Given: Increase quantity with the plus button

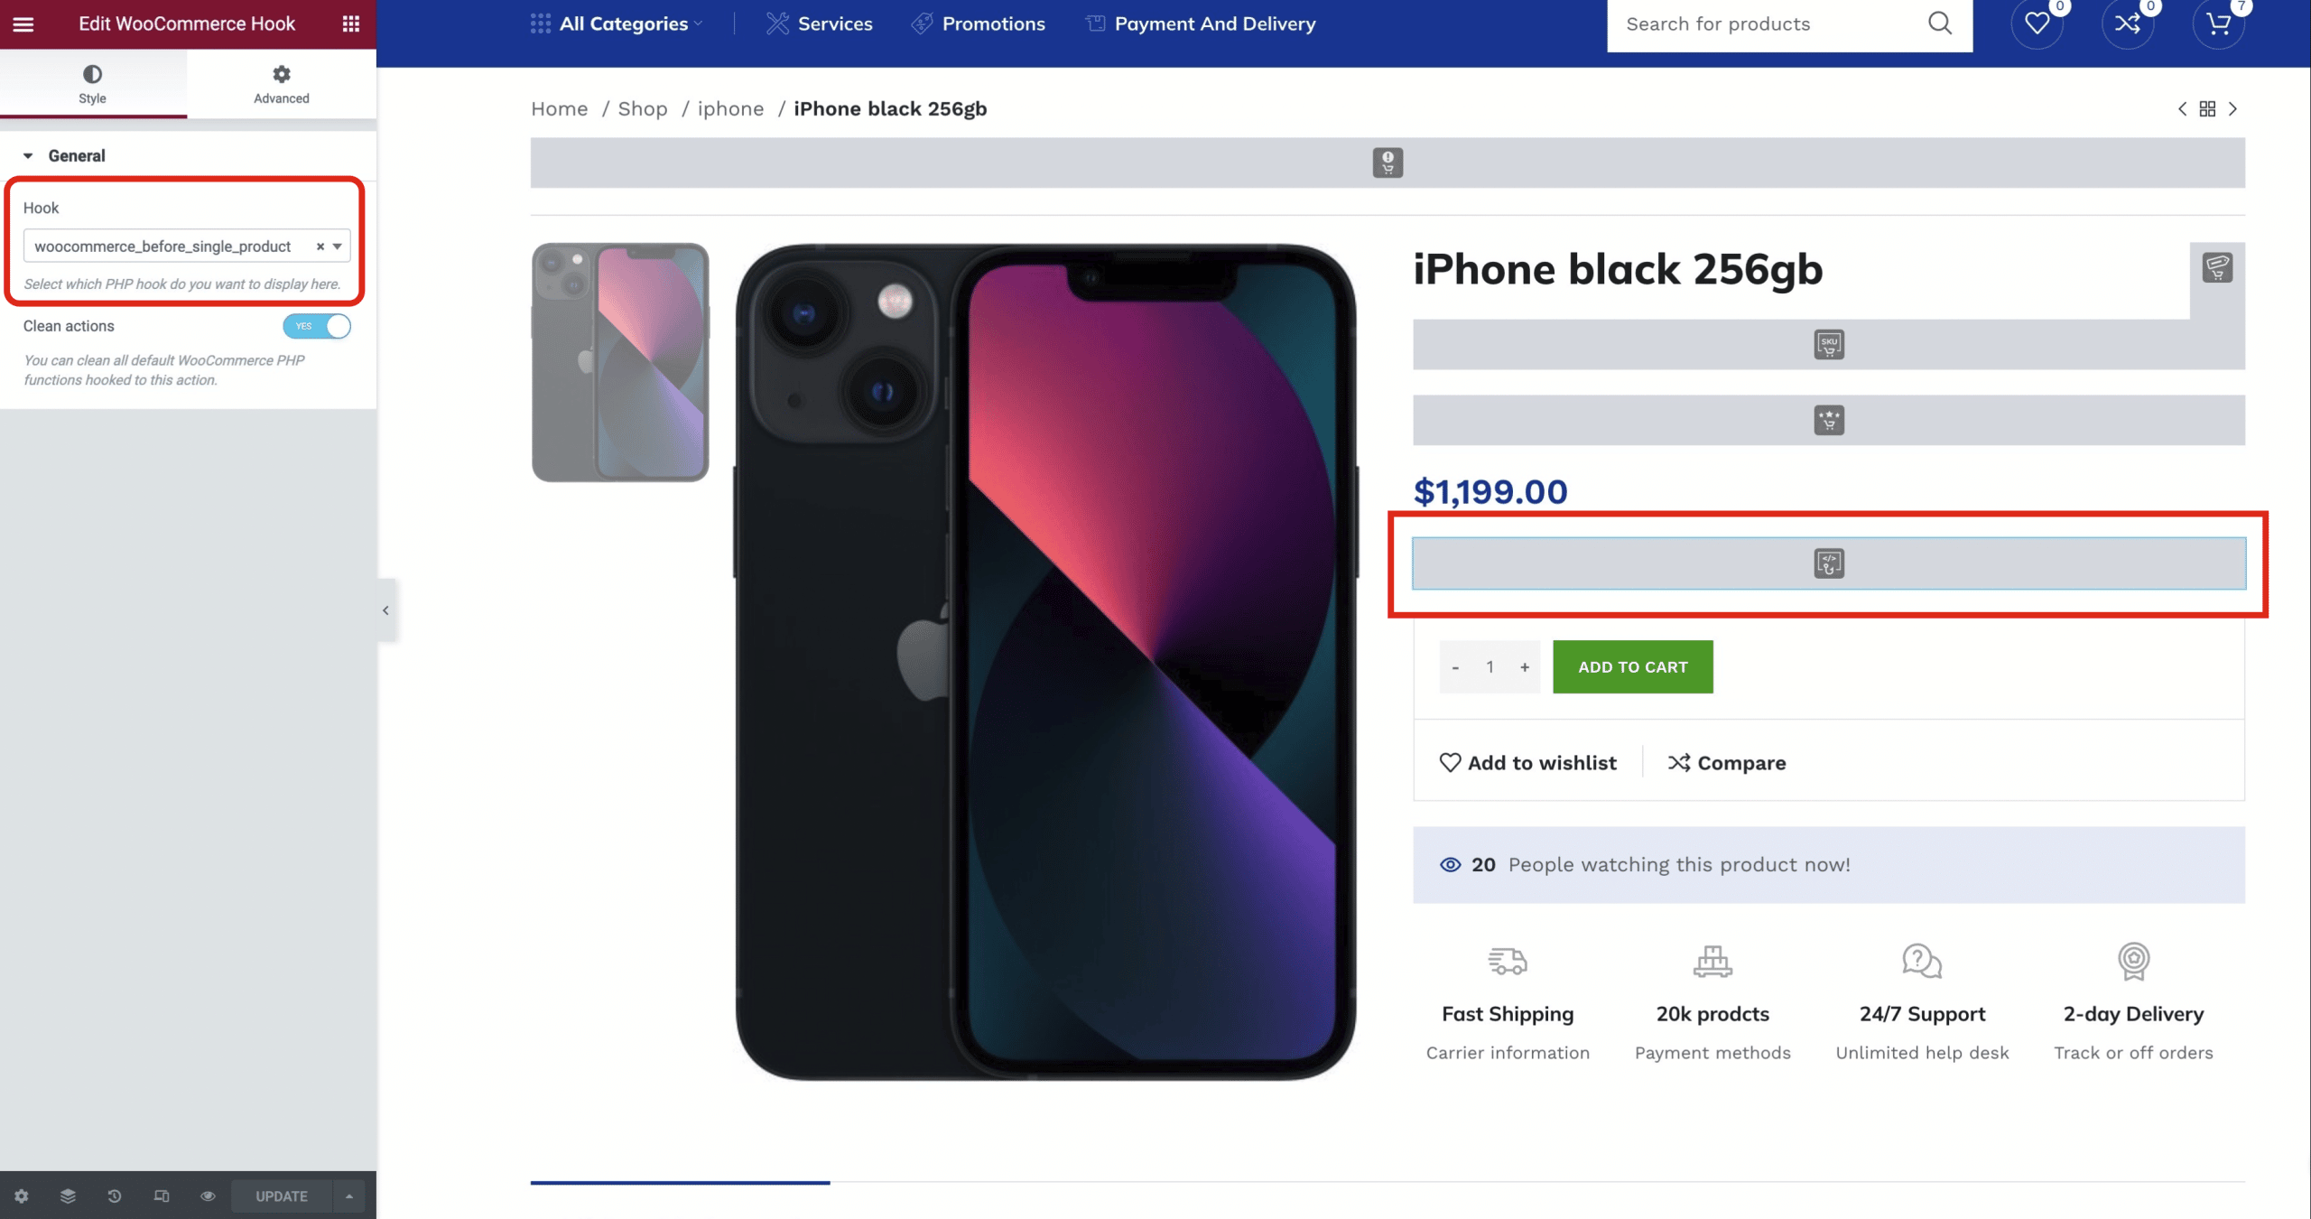Looking at the screenshot, I should (x=1525, y=667).
